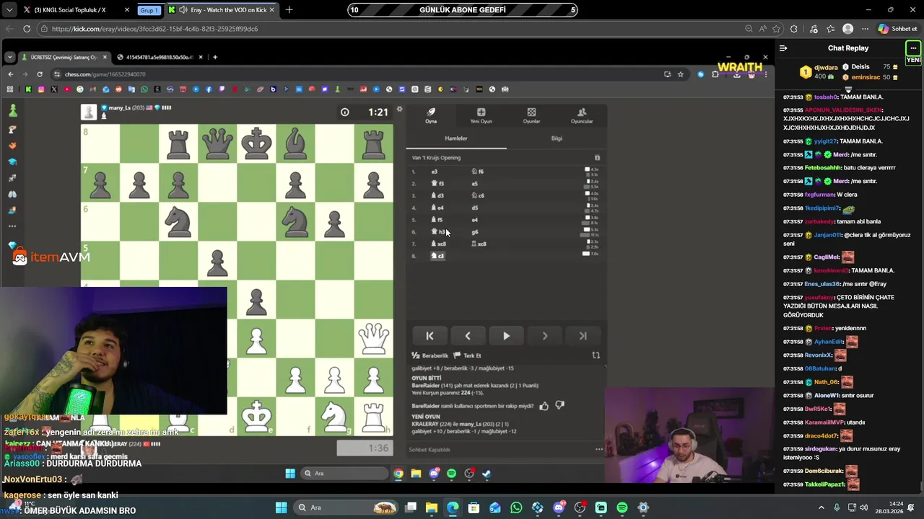Open File Explorer from the taskbar
Screen dimensions: 924x519
click(432, 507)
